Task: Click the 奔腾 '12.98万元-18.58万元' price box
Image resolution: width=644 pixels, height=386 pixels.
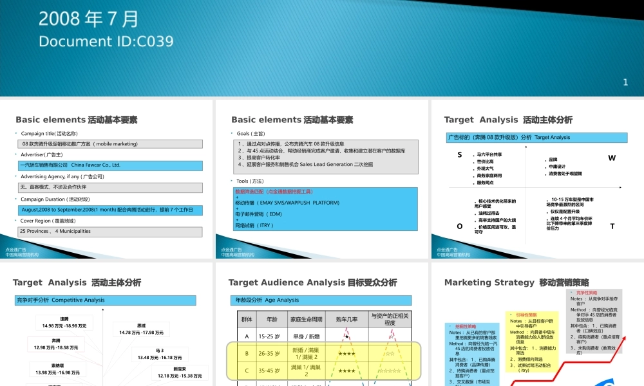Action: coord(56,344)
